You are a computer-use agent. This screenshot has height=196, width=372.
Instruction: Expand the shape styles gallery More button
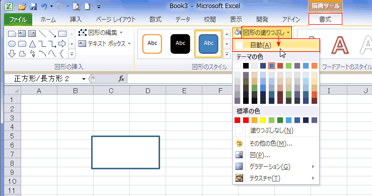(227, 54)
